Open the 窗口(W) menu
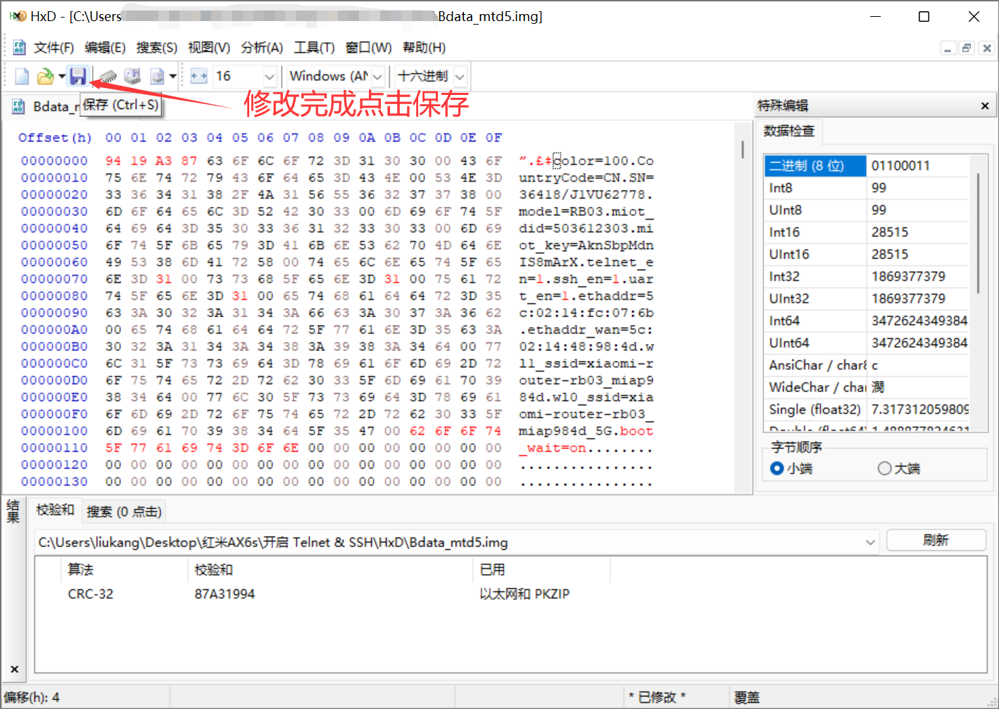 pyautogui.click(x=368, y=47)
